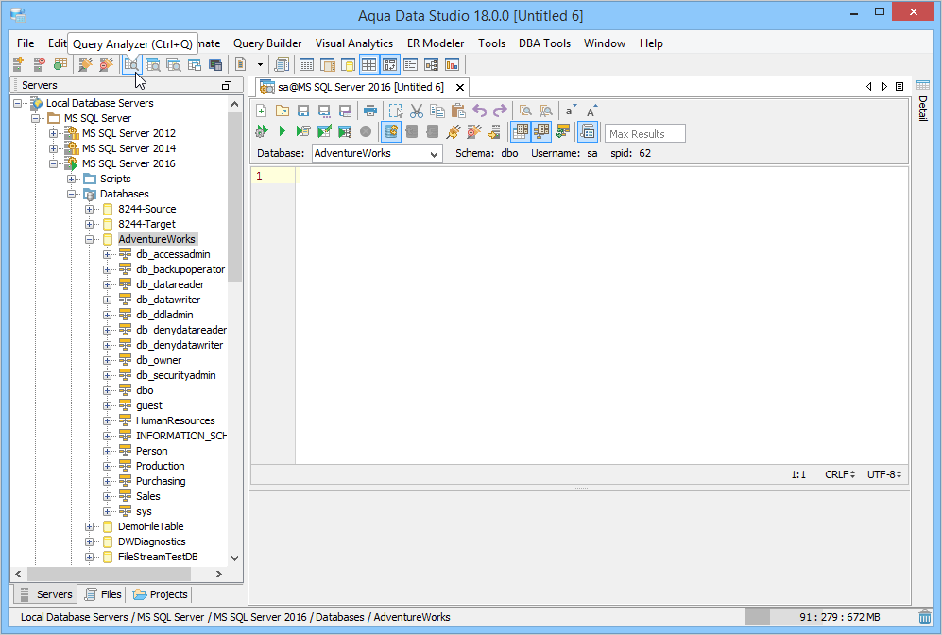This screenshot has height=635, width=942.
Task: Toggle auto-commit database button in editor toolbar
Action: pos(391,131)
